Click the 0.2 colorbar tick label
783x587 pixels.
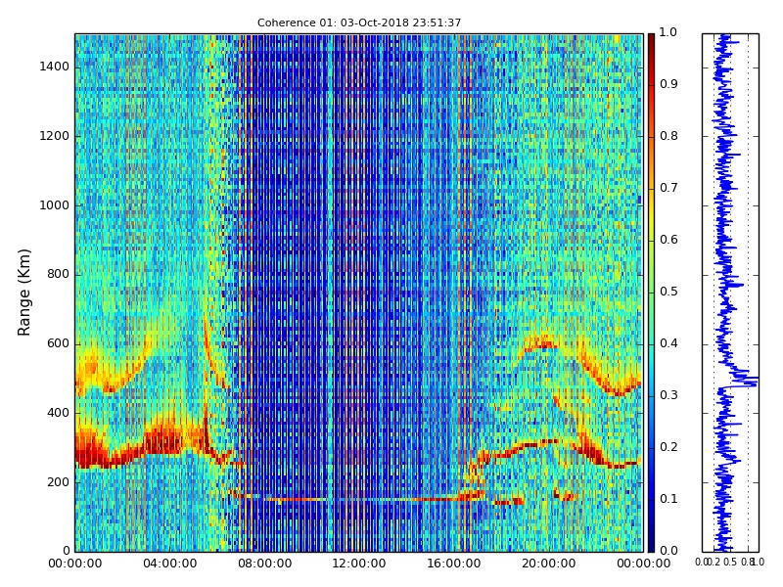tap(668, 448)
